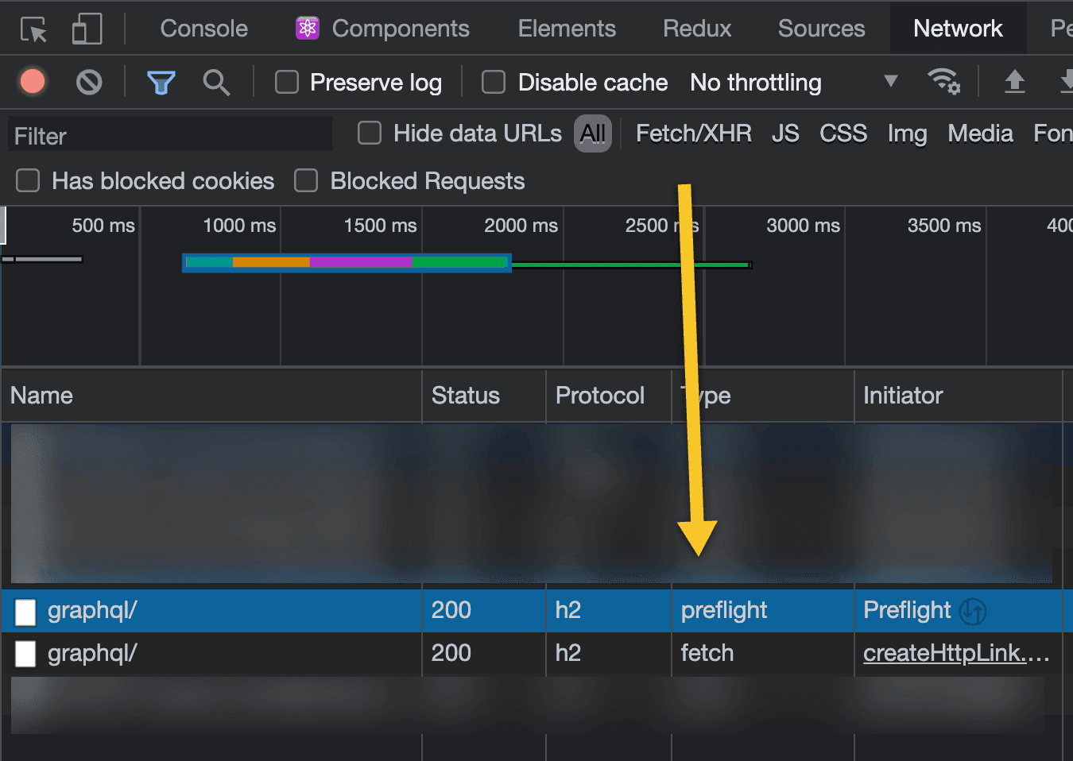Filter requests by Media
Image resolution: width=1073 pixels, height=761 pixels.
click(x=980, y=133)
